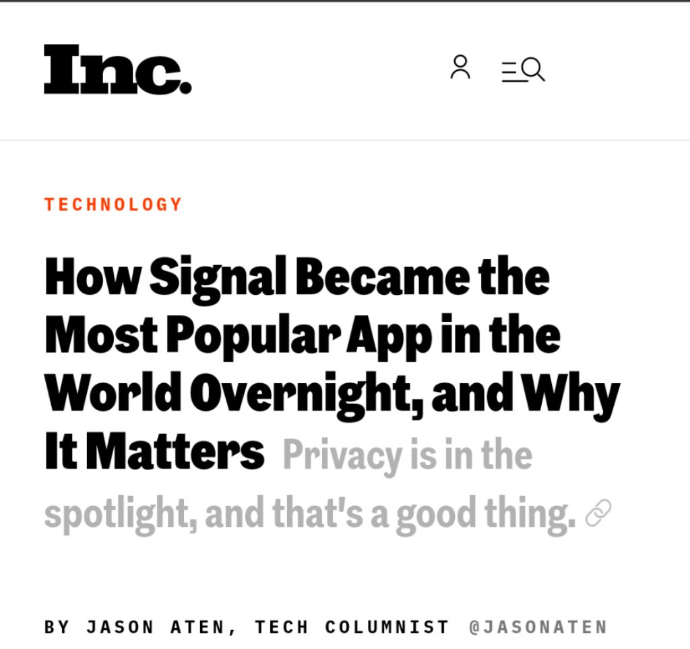Image resolution: width=690 pixels, height=649 pixels.
Task: Click the magnifying glass search icon
Action: 534,69
